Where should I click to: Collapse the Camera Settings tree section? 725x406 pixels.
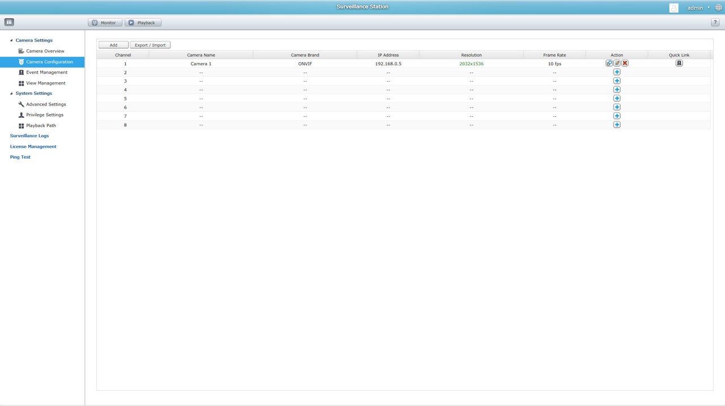(x=11, y=40)
